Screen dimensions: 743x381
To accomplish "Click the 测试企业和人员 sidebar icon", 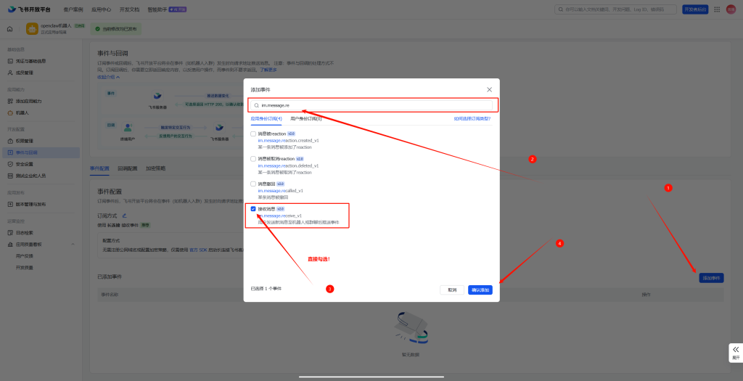I will click(x=10, y=176).
